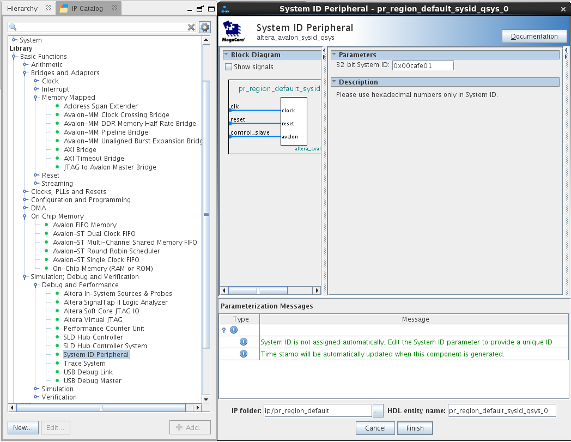Click info icon beside Time stamp message
The height and width of the screenshot is (442, 571).
[x=244, y=354]
